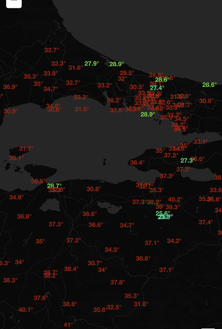Click the 34.6° station reading
This screenshot has width=222, height=329.
[x=16, y=197]
